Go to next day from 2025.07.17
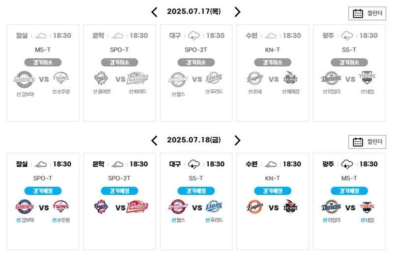393x257 pixels. 237,12
